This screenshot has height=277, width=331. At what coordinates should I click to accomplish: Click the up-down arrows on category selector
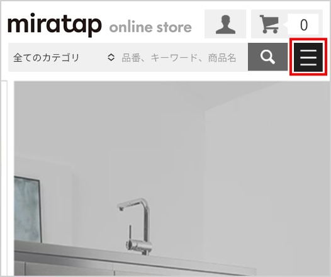[111, 57]
